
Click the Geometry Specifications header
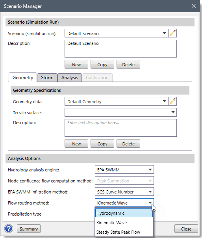(x=100, y=90)
